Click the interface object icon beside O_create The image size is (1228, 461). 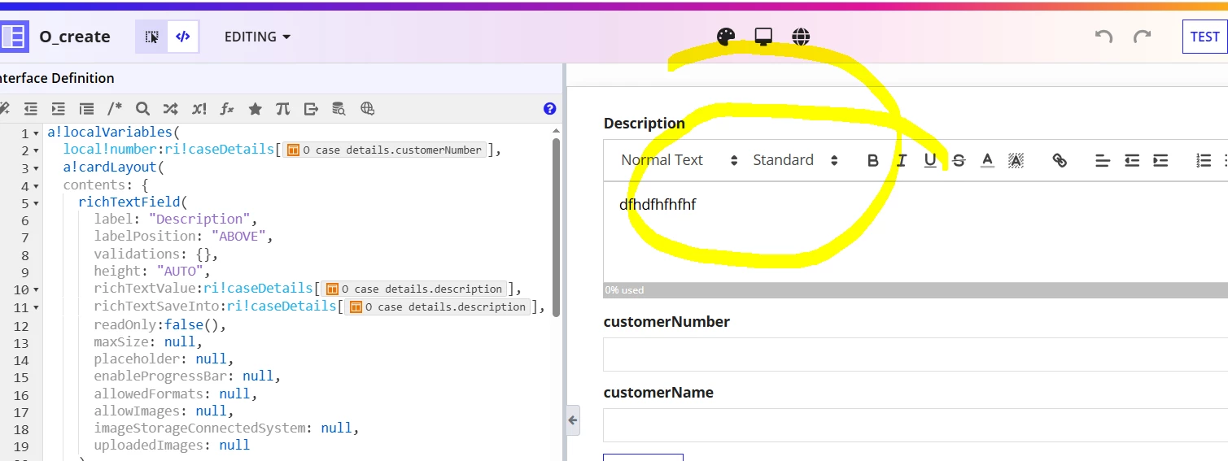point(12,37)
